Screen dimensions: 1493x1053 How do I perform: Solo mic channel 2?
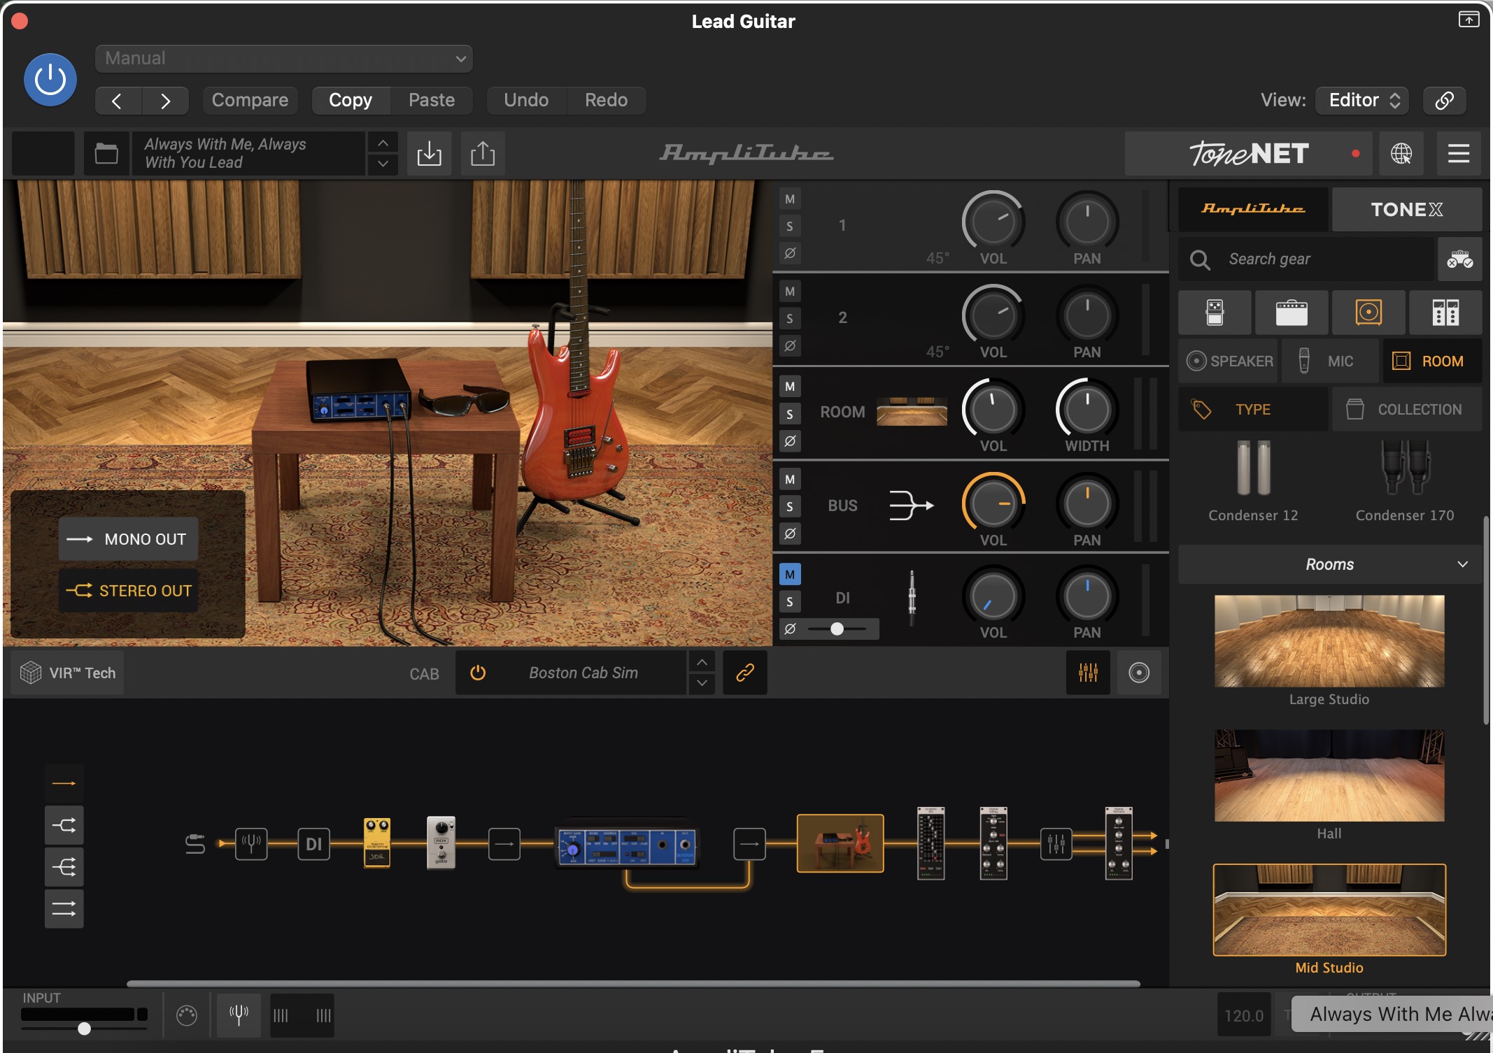pyautogui.click(x=790, y=319)
